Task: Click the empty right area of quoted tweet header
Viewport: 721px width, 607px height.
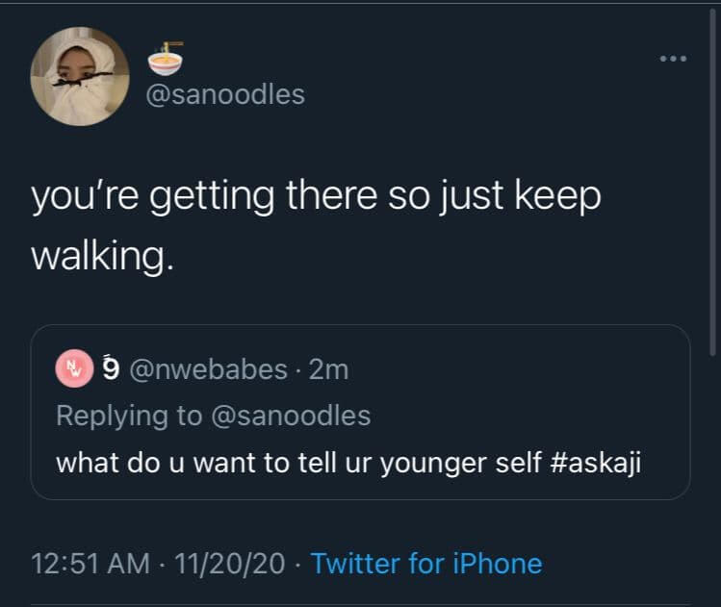Action: coord(539,369)
